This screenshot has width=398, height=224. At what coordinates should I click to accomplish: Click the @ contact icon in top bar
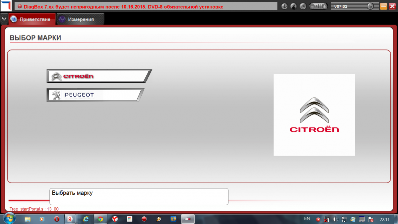[303, 6]
